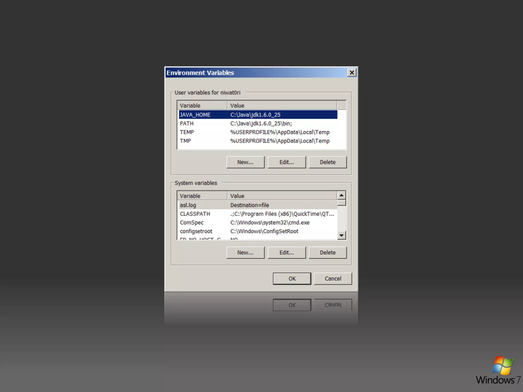The height and width of the screenshot is (392, 523).
Task: Delete the selected system variable
Action: point(328,253)
